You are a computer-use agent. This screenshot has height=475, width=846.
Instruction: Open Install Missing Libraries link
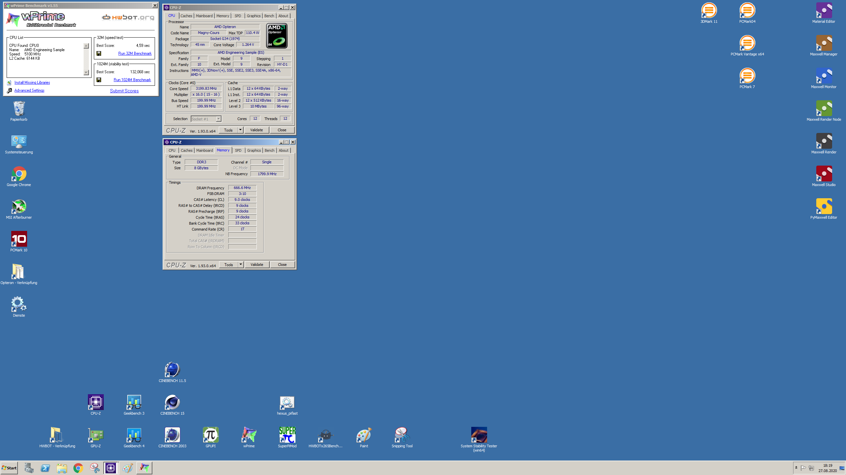[32, 82]
